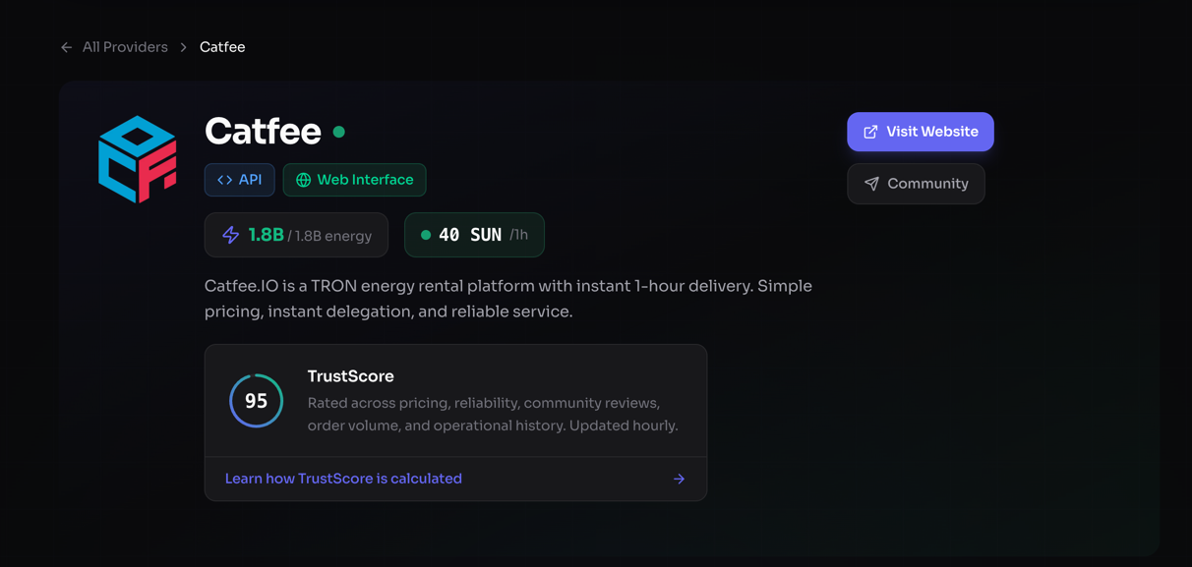1192x567 pixels.
Task: Click the Catfee cube logo
Action: [x=138, y=159]
